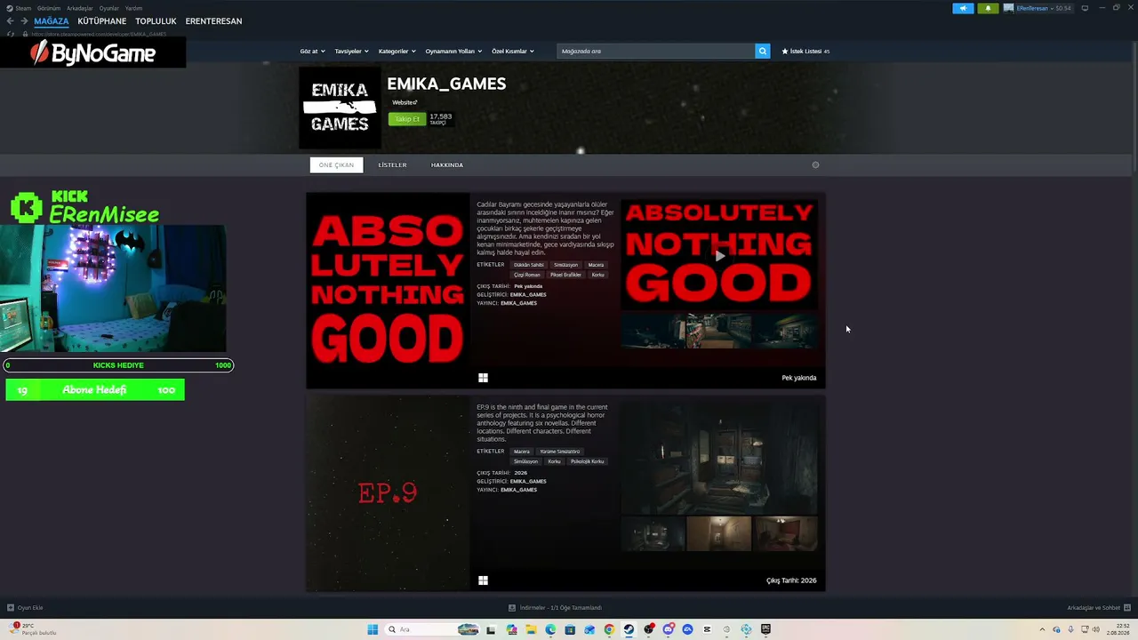1138x640 pixels.
Task: Go to the MAĞAZA section
Action: pos(52,21)
